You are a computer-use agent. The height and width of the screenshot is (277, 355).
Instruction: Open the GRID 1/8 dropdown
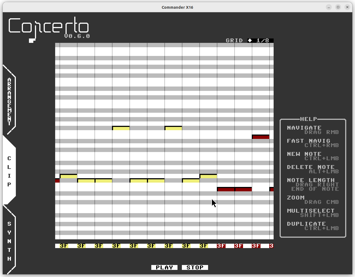click(261, 40)
